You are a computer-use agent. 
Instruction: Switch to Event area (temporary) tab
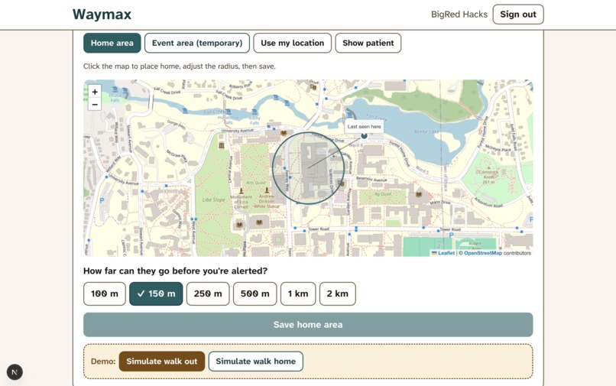[x=197, y=43]
